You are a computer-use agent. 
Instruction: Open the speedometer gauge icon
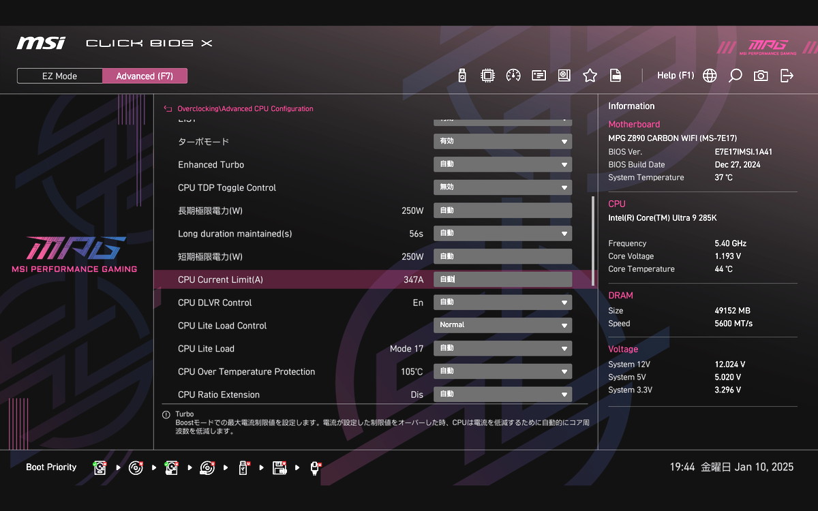(x=513, y=76)
